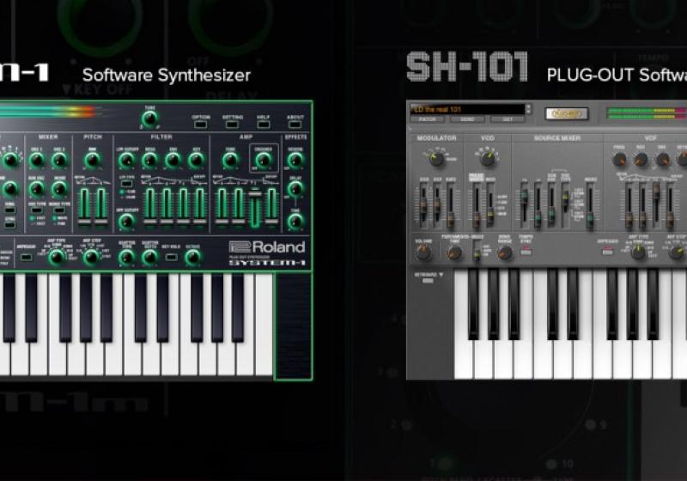Screen dimensions: 687x481
Task: Click the About button on System-1
Action: [295, 124]
